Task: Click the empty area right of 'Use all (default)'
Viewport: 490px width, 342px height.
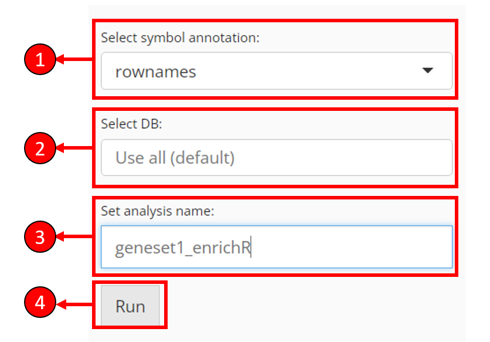Action: point(342,158)
